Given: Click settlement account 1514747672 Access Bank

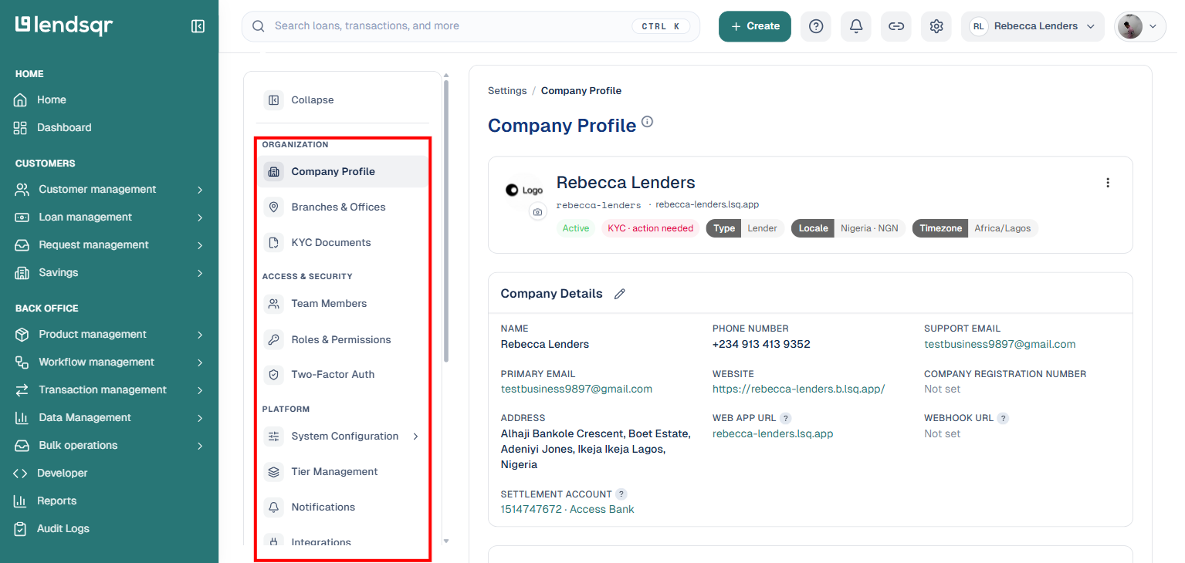Looking at the screenshot, I should coord(567,509).
